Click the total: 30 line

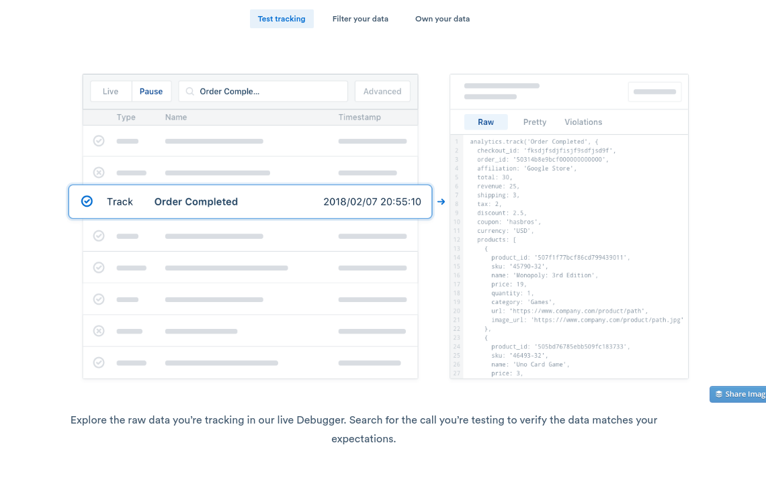point(495,177)
